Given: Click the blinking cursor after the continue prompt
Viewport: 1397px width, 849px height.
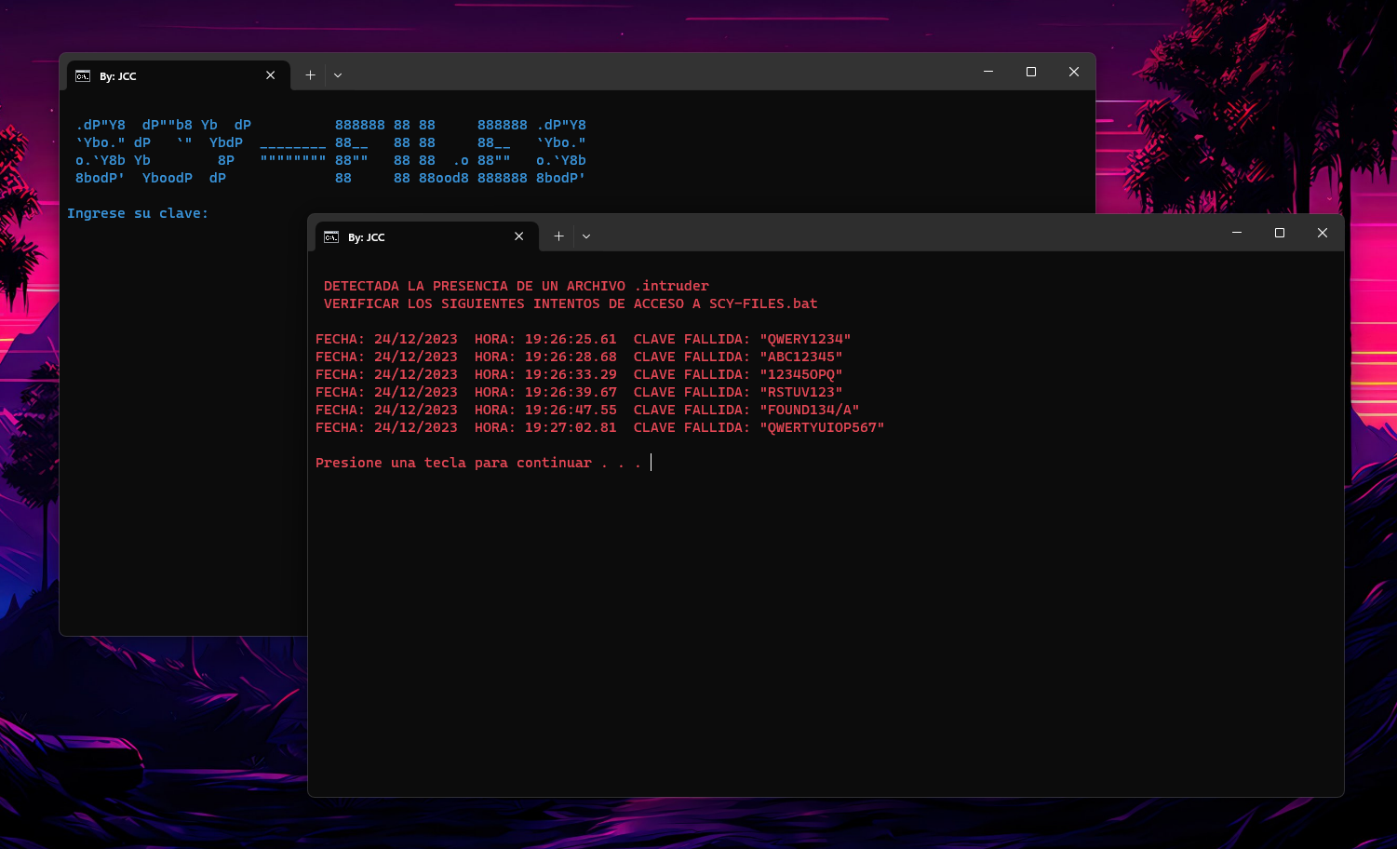Looking at the screenshot, I should point(651,462).
